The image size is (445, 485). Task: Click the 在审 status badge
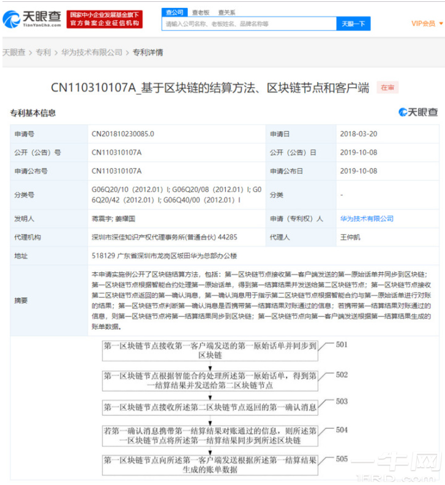[x=387, y=88]
